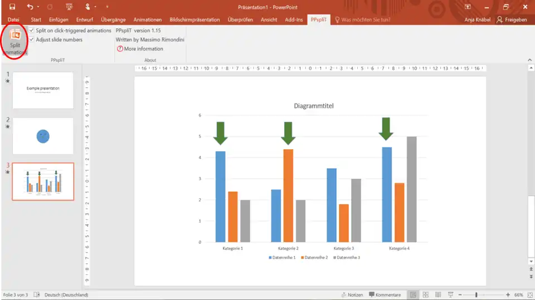Click the Freigeben share button
The height and width of the screenshot is (300, 535).
(512, 19)
